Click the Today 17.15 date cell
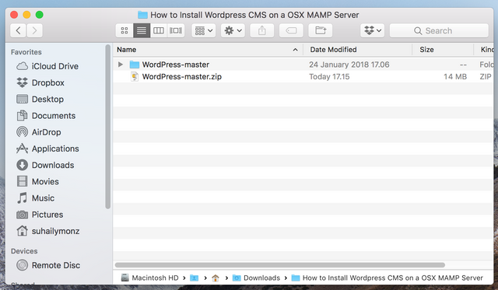The image size is (498, 290). click(x=329, y=77)
